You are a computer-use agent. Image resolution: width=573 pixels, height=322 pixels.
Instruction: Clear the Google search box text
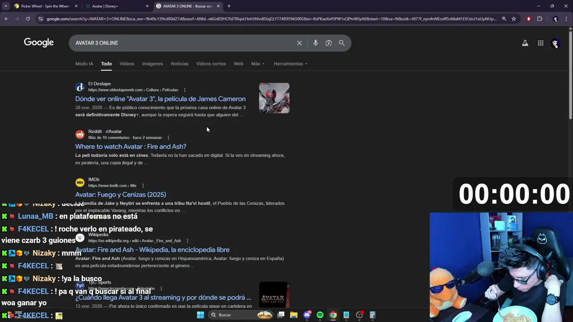tap(299, 43)
